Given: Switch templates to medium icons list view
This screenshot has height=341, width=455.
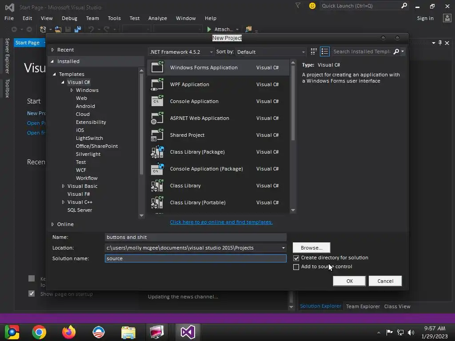Looking at the screenshot, I should click(325, 52).
